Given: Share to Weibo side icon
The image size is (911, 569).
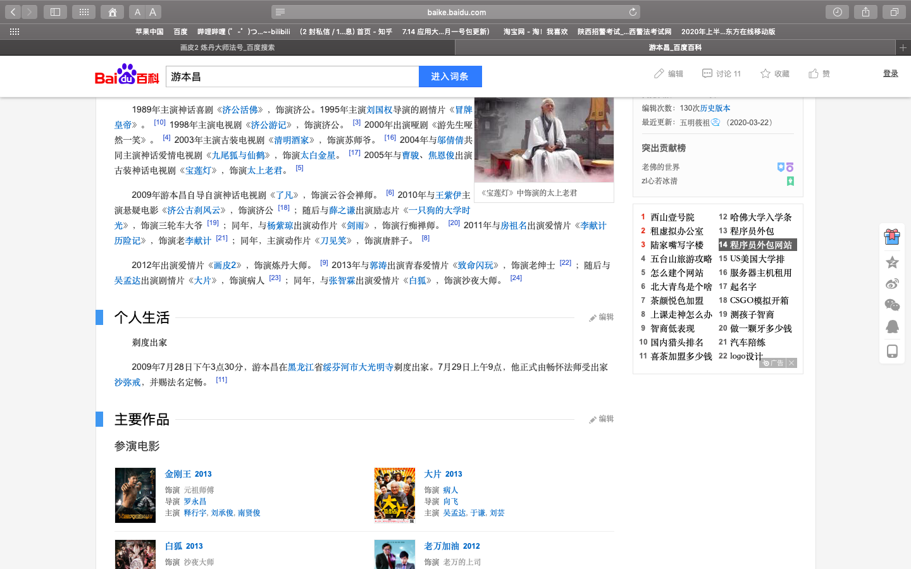Looking at the screenshot, I should (x=892, y=284).
